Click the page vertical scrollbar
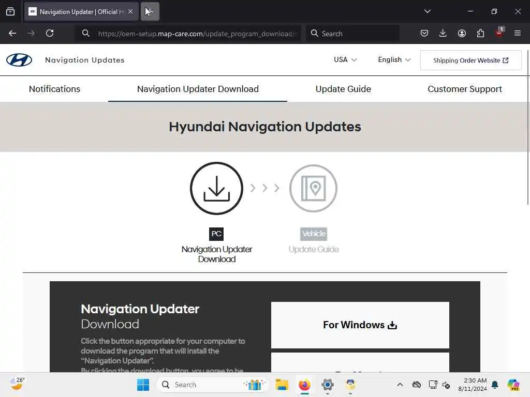The width and height of the screenshot is (530, 397). [x=528, y=127]
